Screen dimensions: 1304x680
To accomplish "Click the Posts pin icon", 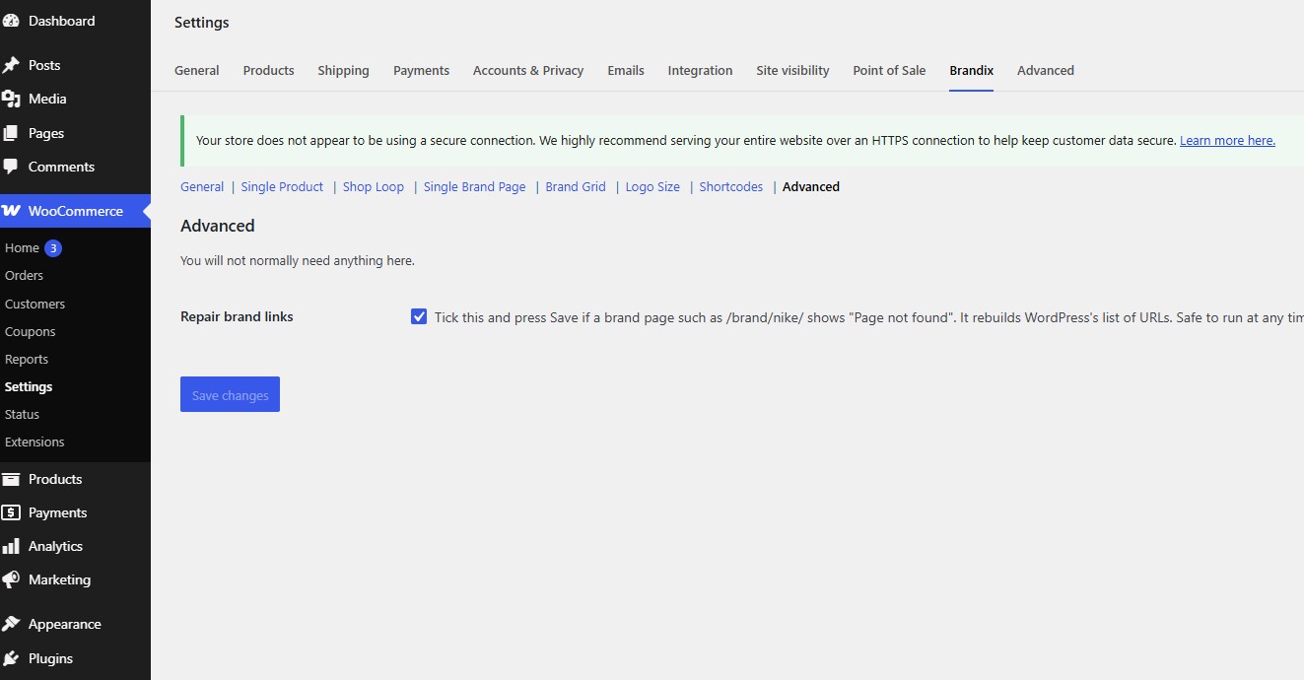I will [11, 65].
